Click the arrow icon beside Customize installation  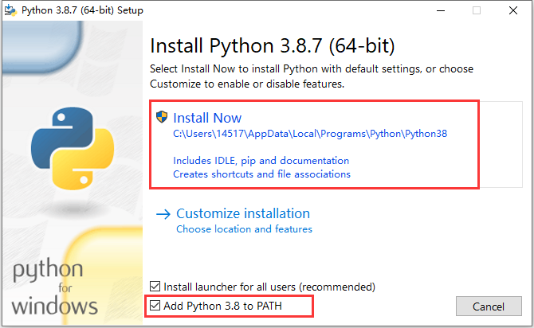163,214
